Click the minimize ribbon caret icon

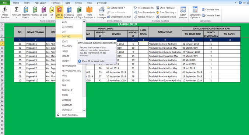tap(236, 3)
